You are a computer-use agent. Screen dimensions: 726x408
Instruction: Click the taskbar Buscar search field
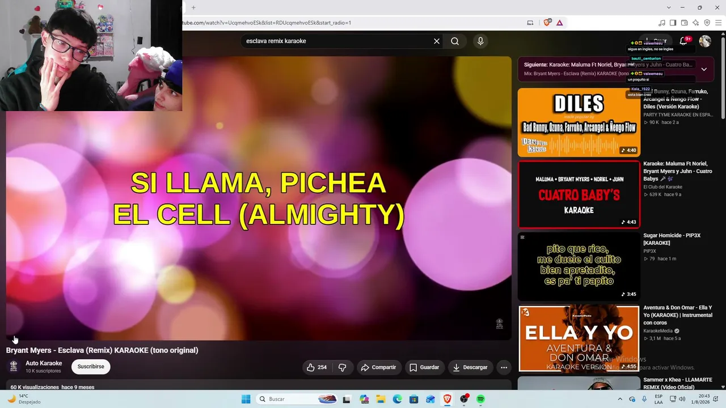pyautogui.click(x=297, y=399)
